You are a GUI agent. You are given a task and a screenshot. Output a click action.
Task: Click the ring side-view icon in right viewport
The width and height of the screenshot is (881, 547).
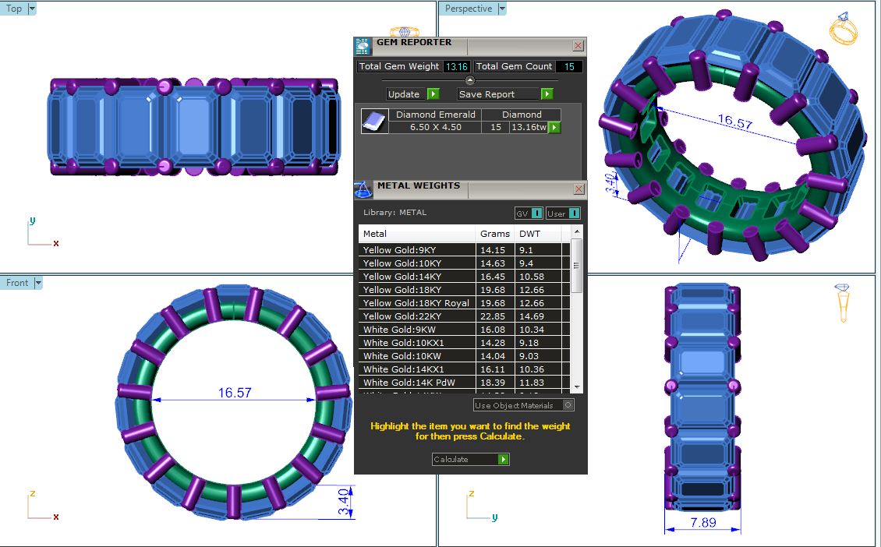(843, 302)
